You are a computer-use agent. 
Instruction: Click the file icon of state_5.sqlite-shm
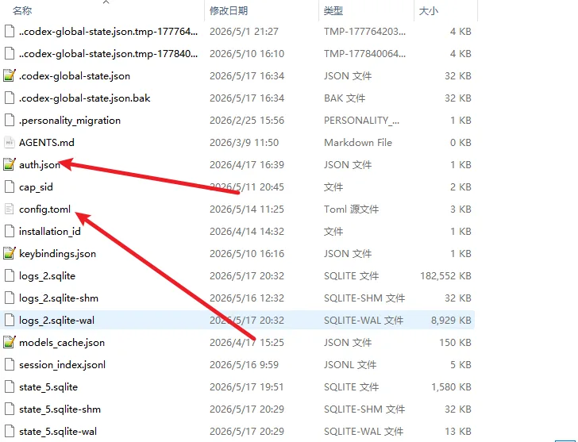[x=10, y=409]
